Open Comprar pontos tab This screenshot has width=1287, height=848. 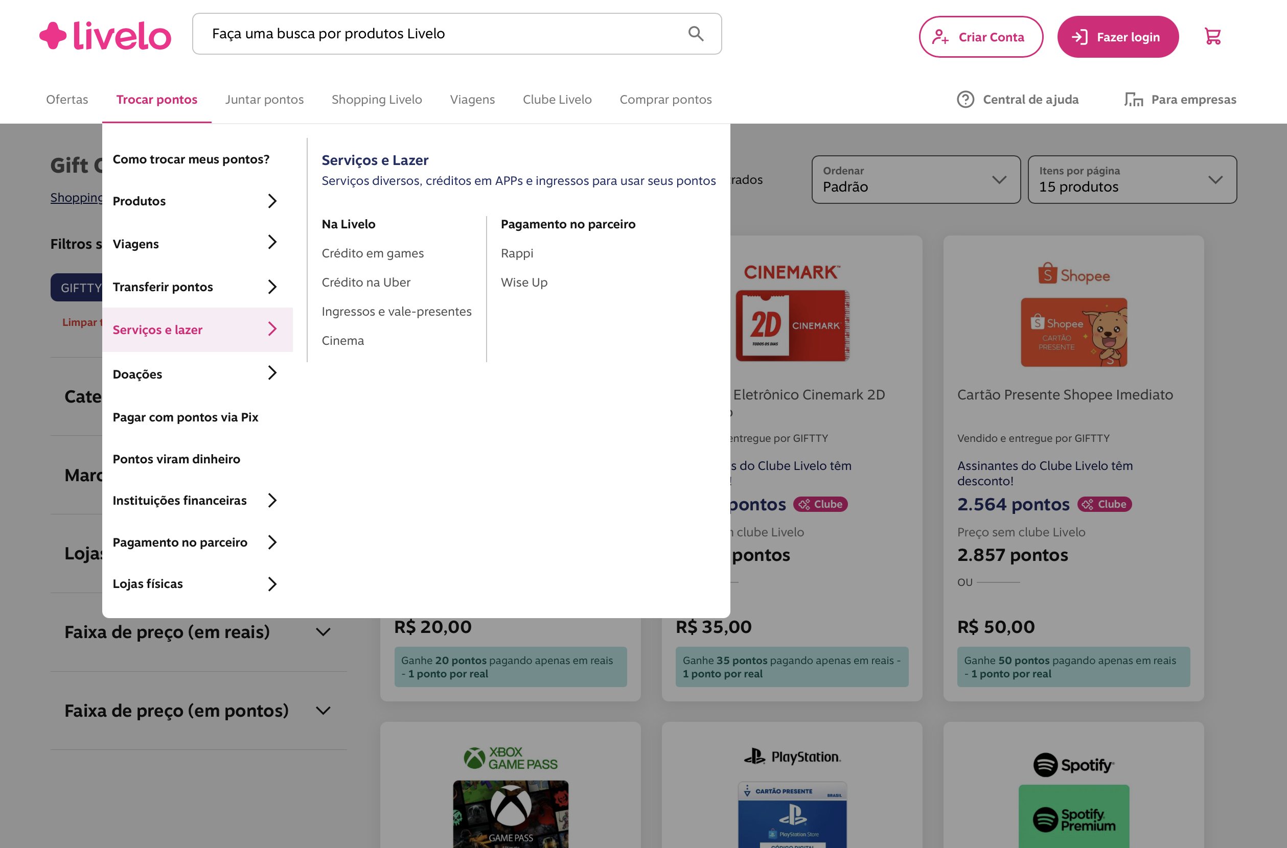[x=665, y=100]
